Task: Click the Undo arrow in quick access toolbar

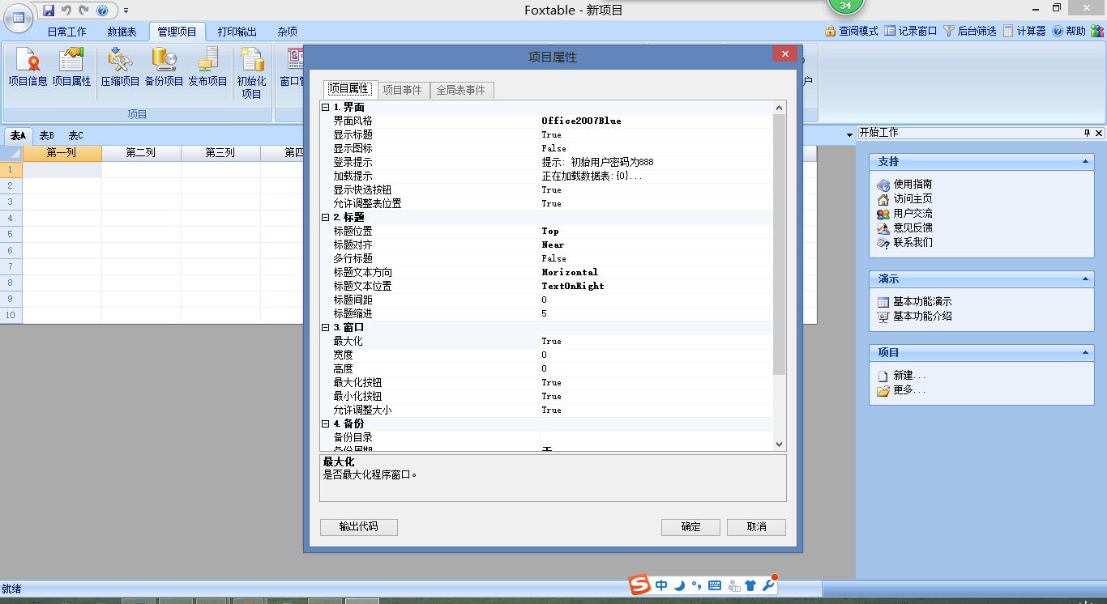Action: click(66, 11)
